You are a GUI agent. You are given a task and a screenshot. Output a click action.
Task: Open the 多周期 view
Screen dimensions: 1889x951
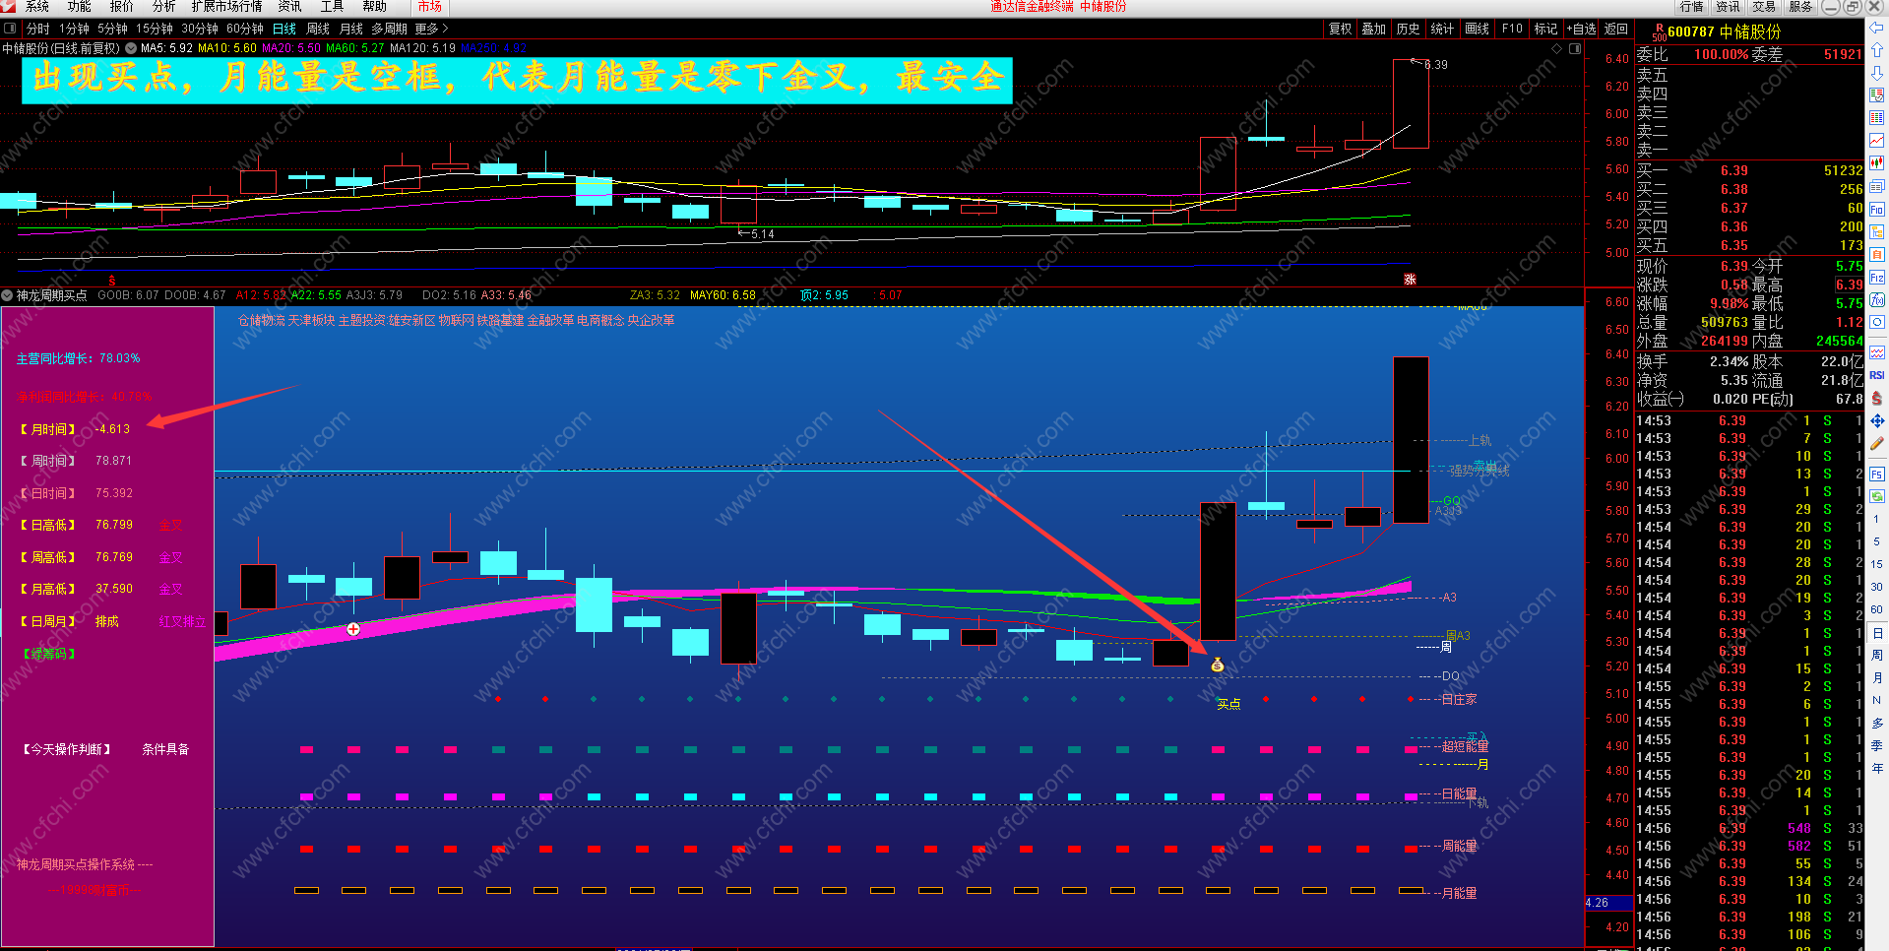[389, 29]
